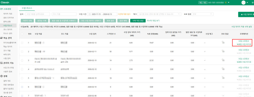Click 칠판 내용 및 수업자료 삭제하기 button
The image size is (254, 97).
64,21
